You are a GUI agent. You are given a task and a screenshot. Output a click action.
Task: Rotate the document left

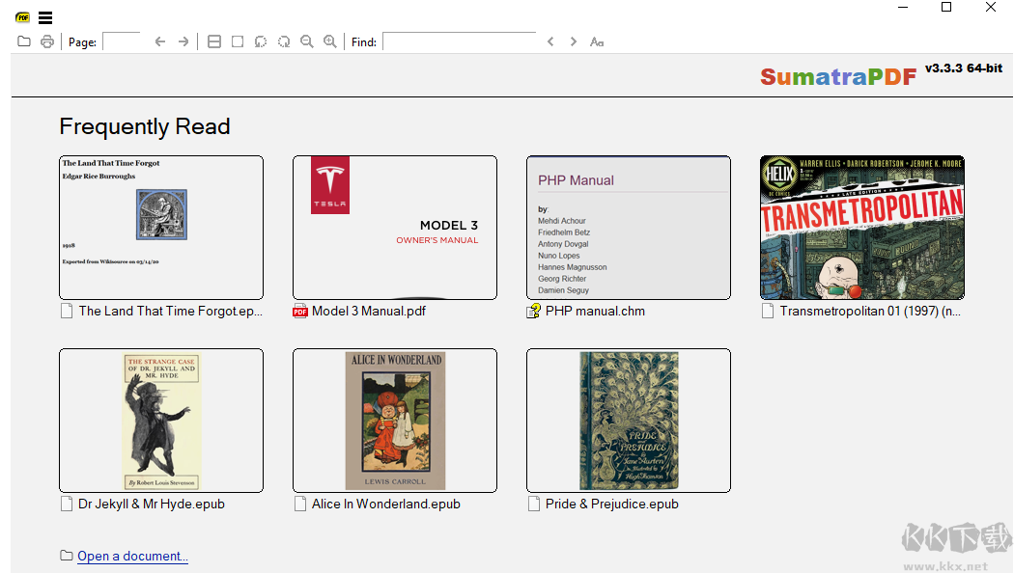tap(261, 41)
